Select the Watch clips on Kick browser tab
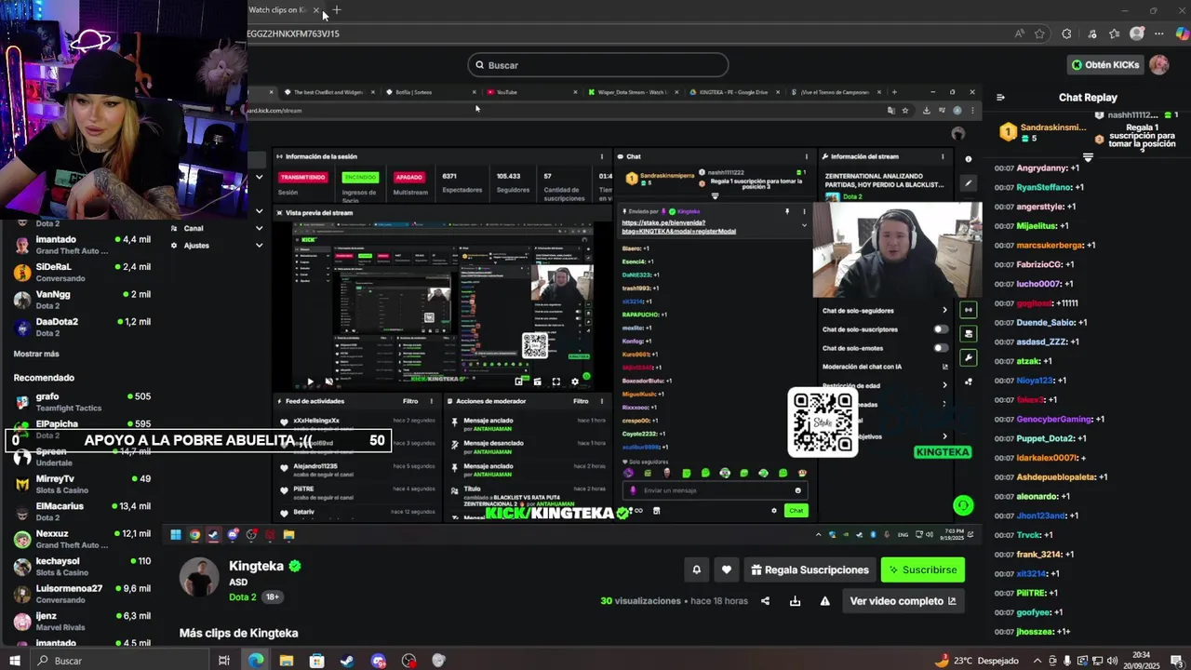The width and height of the screenshot is (1191, 670). tap(279, 10)
